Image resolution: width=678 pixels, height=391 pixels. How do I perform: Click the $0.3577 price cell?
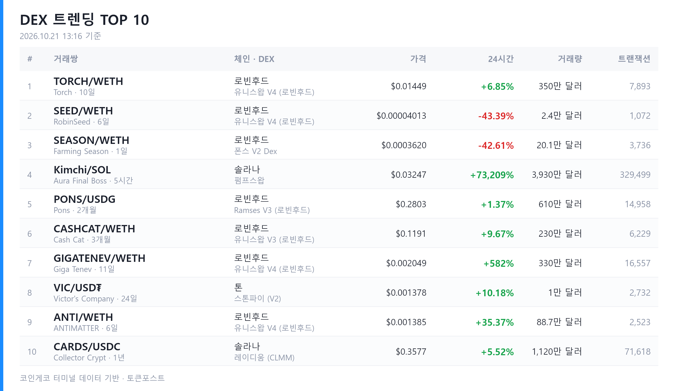[411, 352]
